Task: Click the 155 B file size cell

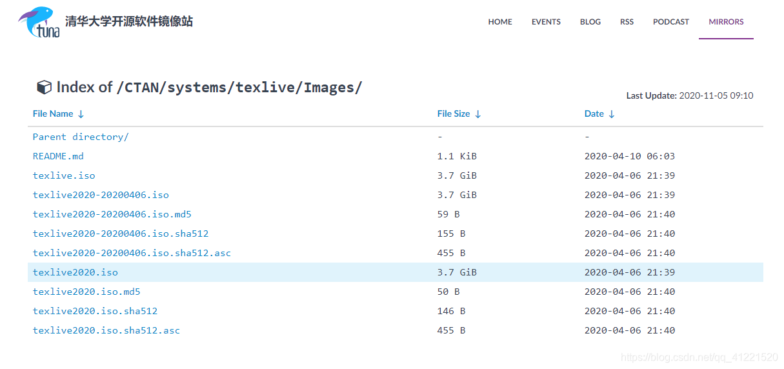Action: click(x=451, y=234)
